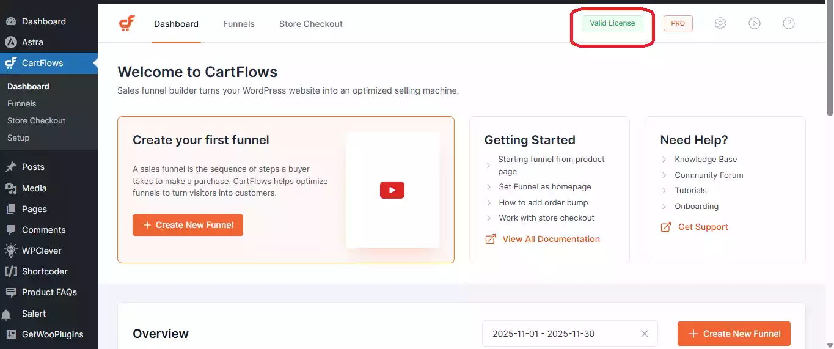Click the Dashboard icon in WordPress sidebar
The image size is (834, 349).
(x=10, y=21)
